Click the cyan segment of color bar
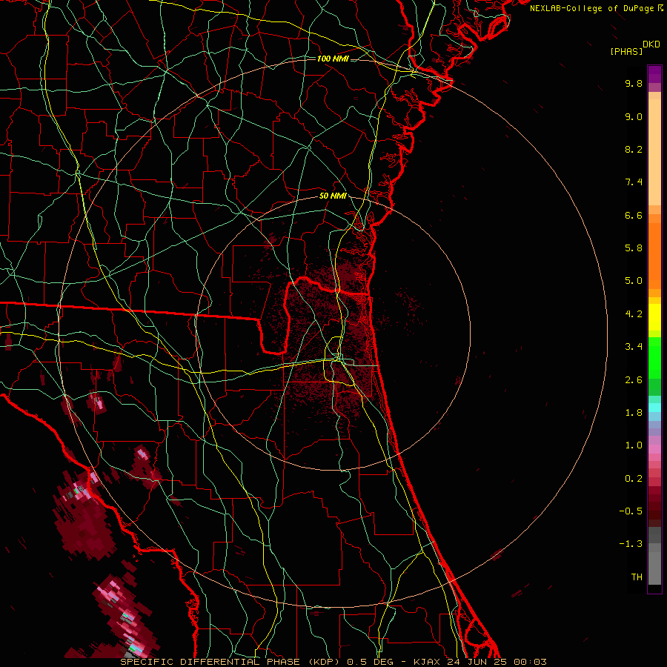Screen dimensions: 667x667 [654, 408]
